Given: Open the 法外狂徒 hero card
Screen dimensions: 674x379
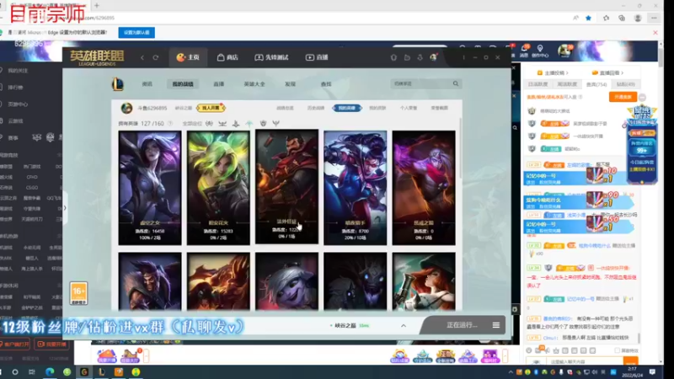Looking at the screenshot, I should tap(286, 187).
